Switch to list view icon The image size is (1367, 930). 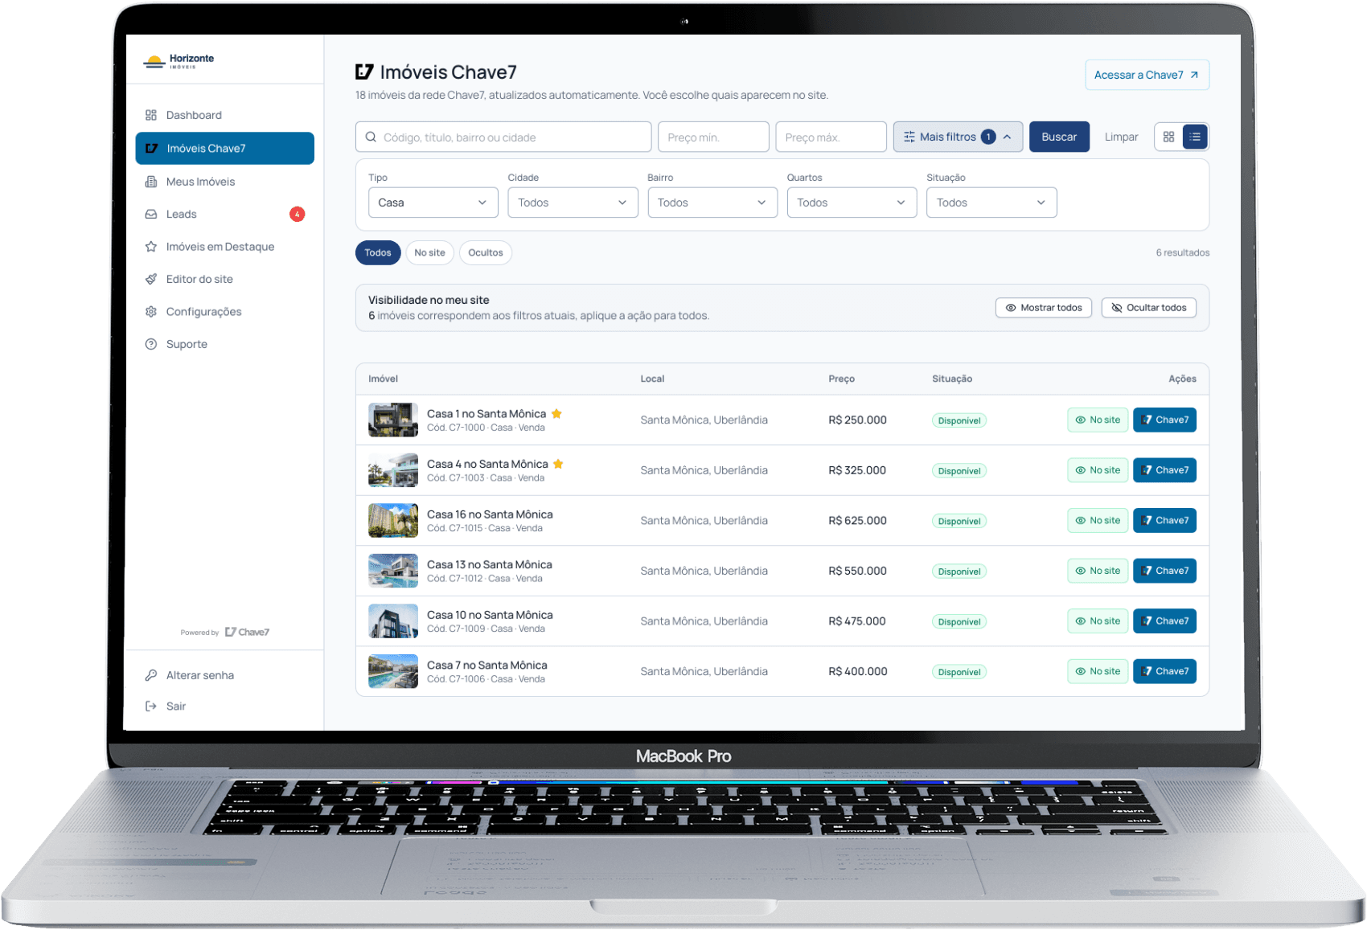coord(1195,137)
